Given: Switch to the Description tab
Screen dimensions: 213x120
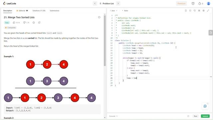Looking at the screenshot, I should [x=8, y=11].
